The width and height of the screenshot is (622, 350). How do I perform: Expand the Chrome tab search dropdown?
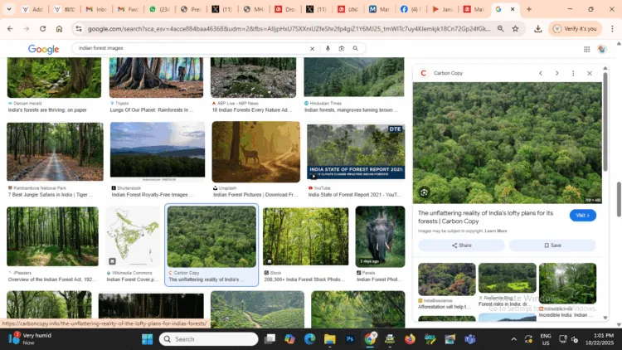[9, 9]
